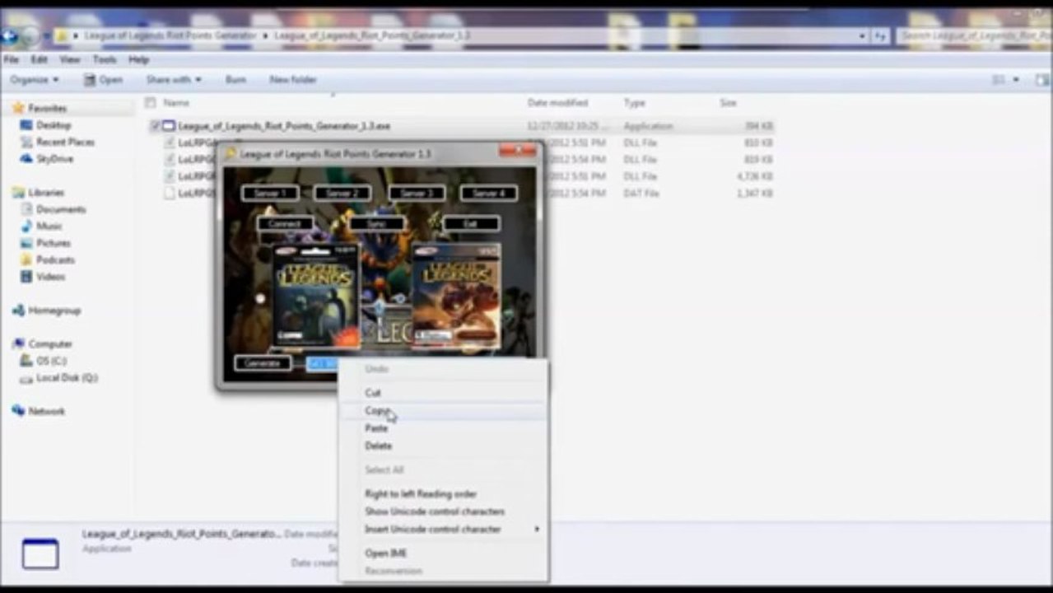Open the Local Disk (Q:) drive
1053x593 pixels.
(67, 377)
